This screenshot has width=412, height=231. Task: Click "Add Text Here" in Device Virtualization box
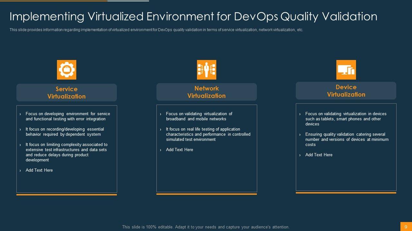[319, 155]
